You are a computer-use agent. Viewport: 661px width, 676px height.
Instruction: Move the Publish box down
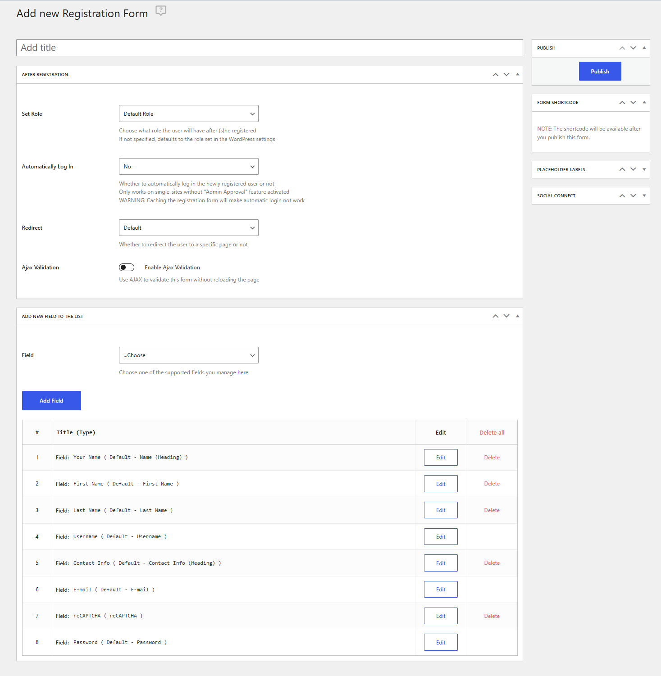(x=633, y=48)
